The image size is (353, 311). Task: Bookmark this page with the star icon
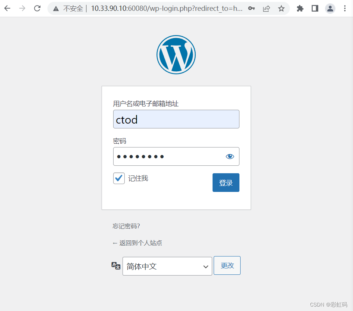point(281,9)
